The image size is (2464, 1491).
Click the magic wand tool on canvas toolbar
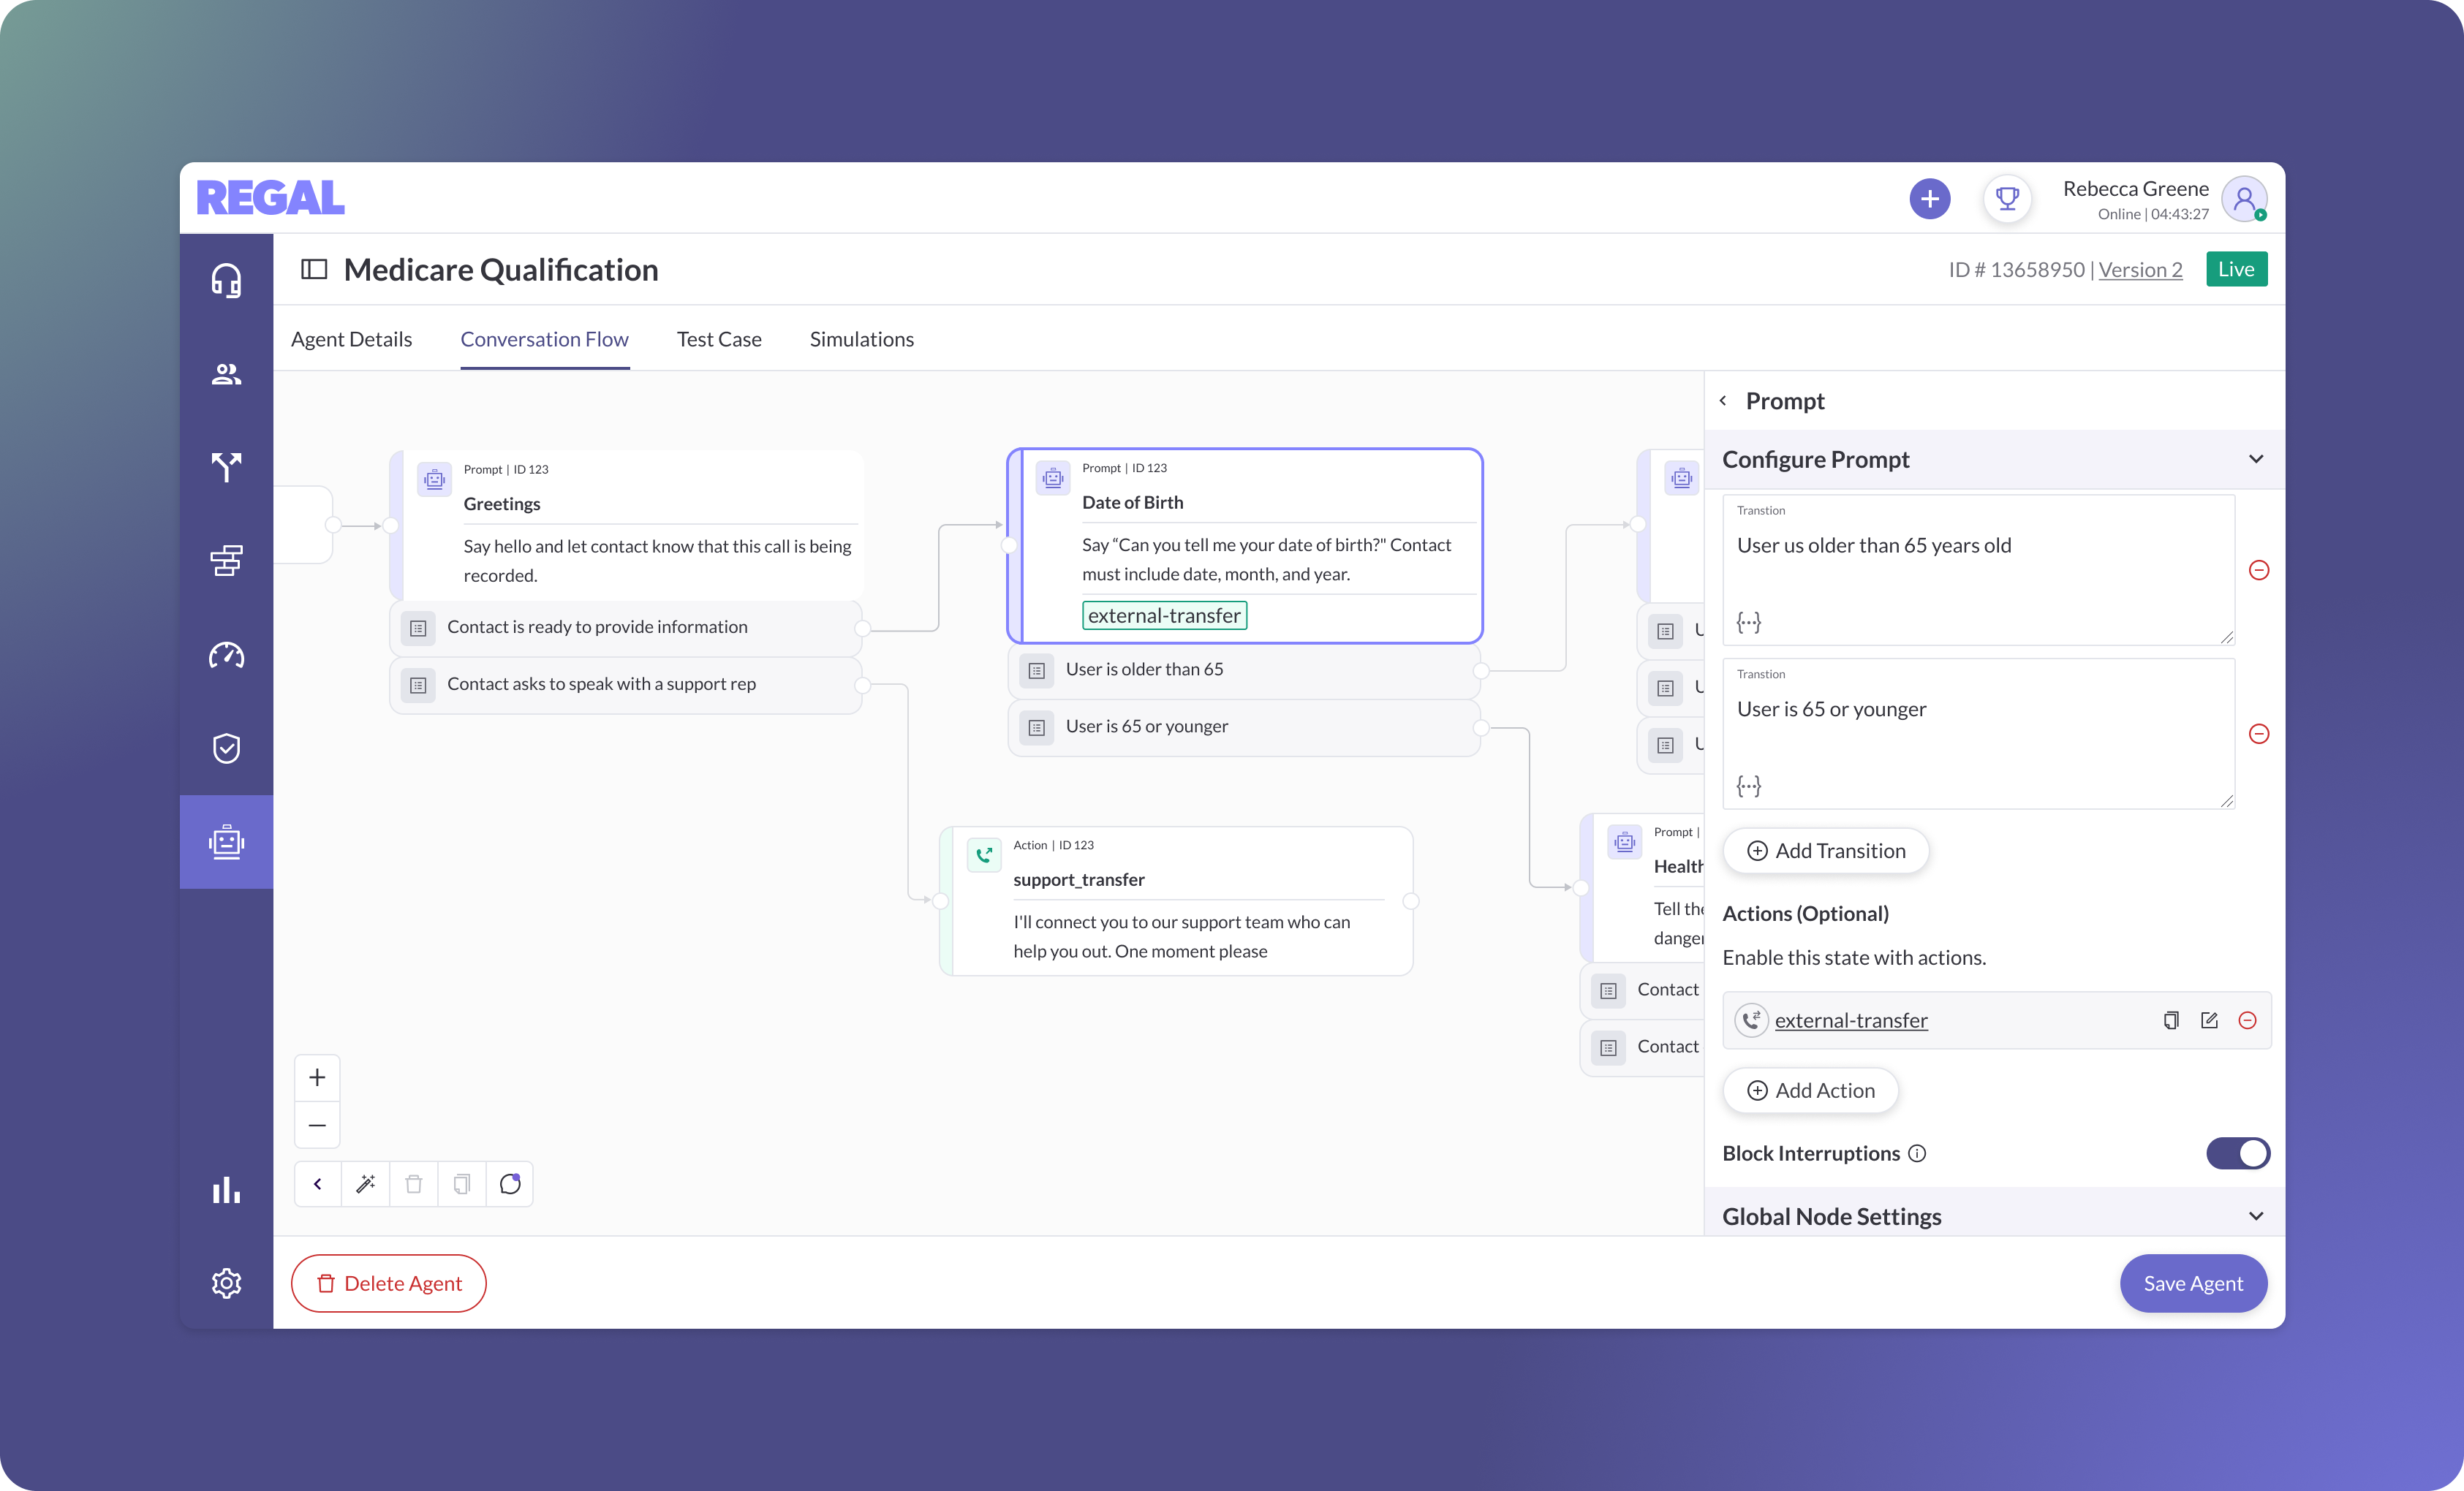pos(365,1184)
